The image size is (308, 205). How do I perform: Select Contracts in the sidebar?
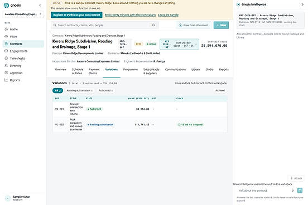(x=23, y=44)
